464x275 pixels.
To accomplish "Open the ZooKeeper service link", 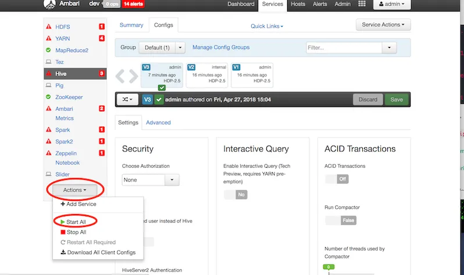I will click(69, 97).
